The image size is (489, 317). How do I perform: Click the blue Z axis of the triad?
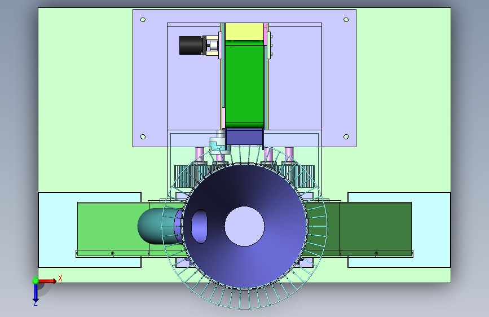pos(36,293)
